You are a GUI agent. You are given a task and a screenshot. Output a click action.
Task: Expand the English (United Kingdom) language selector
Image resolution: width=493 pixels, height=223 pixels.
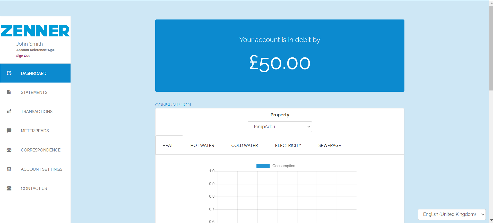452,214
